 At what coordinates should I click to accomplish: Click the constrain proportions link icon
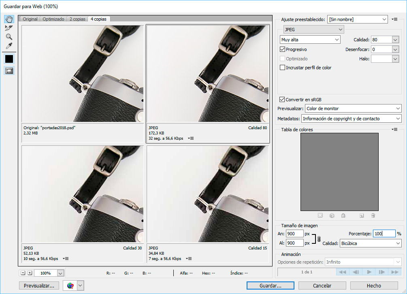[319, 239]
